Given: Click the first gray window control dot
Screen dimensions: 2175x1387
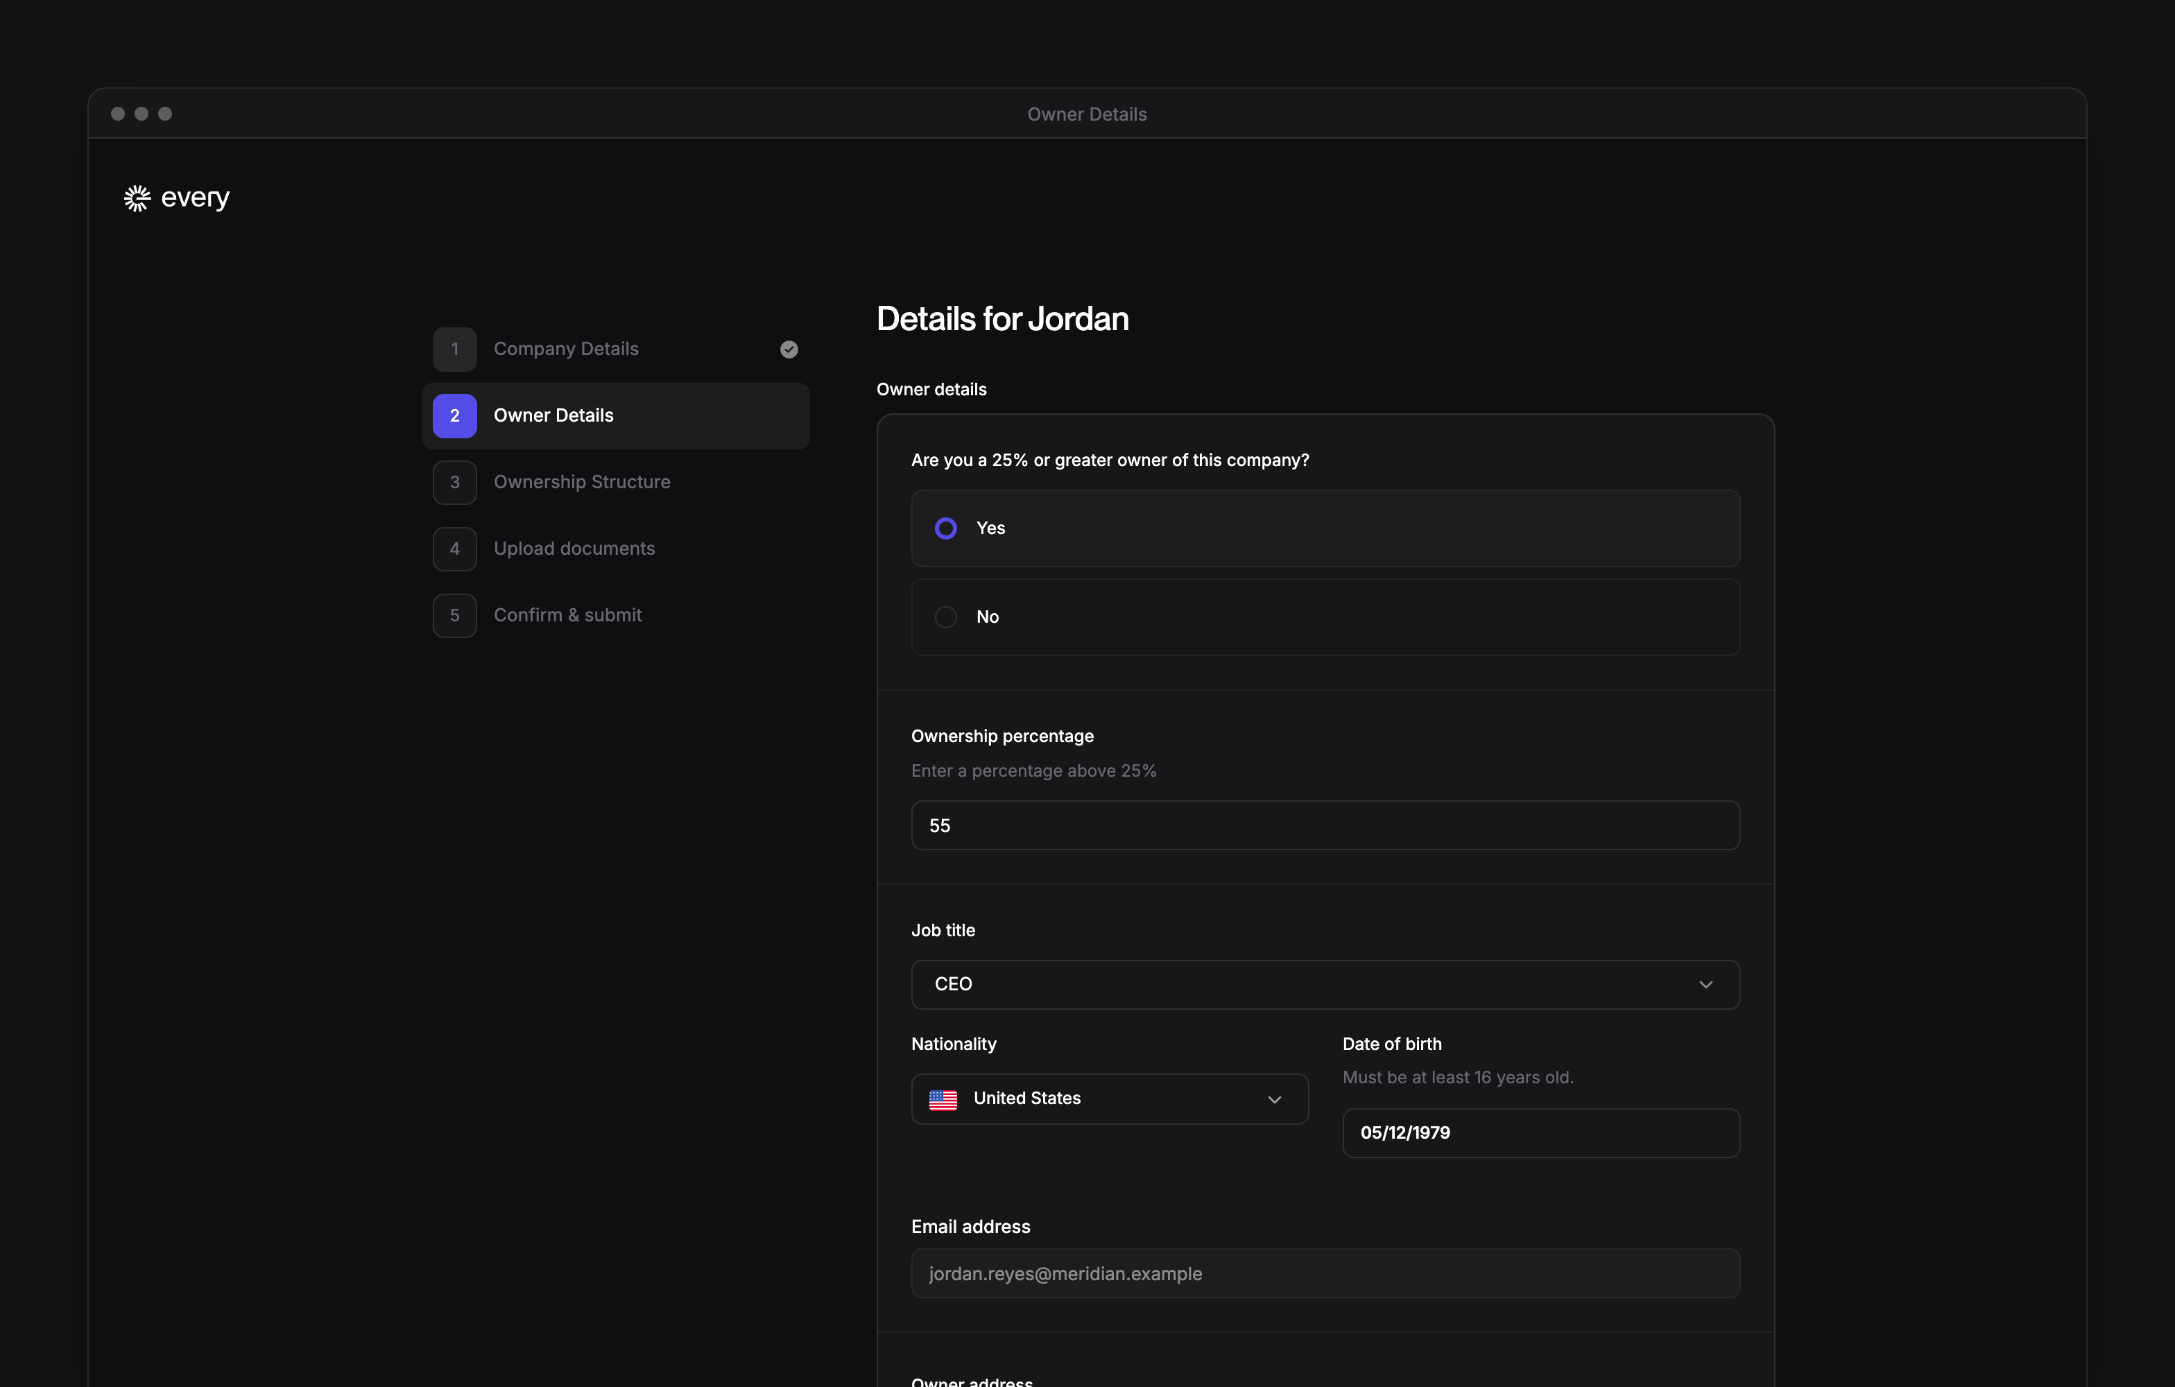Looking at the screenshot, I should [x=117, y=114].
